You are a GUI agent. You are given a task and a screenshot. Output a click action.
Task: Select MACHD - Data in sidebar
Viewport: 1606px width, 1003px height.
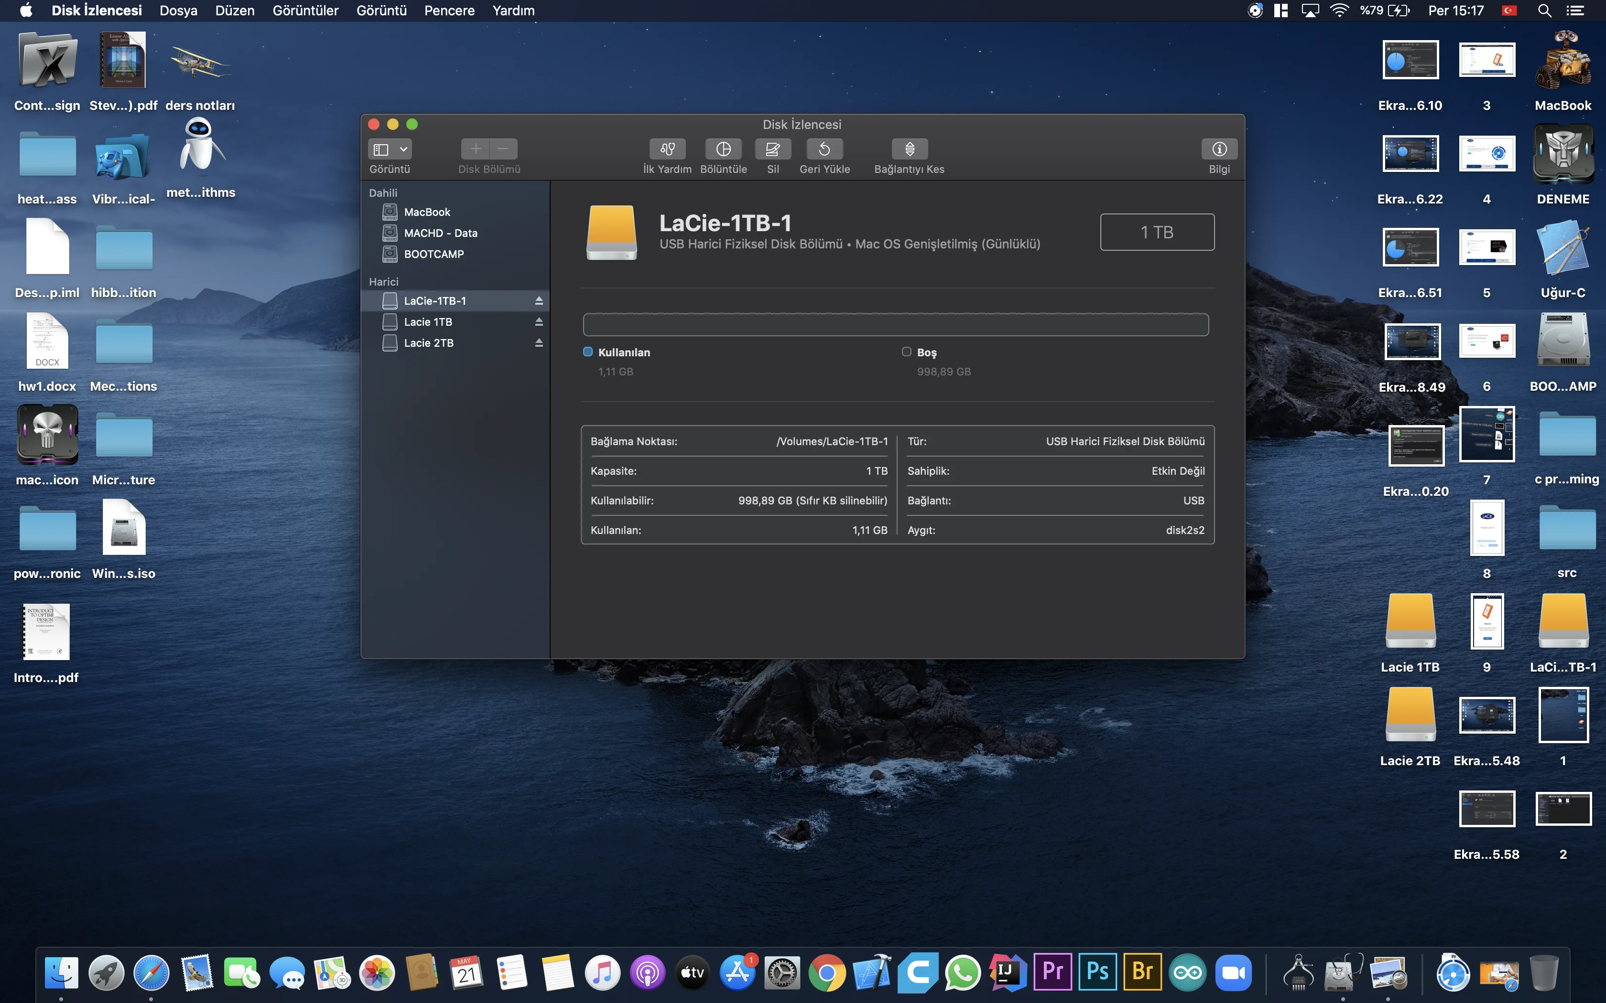pos(440,233)
